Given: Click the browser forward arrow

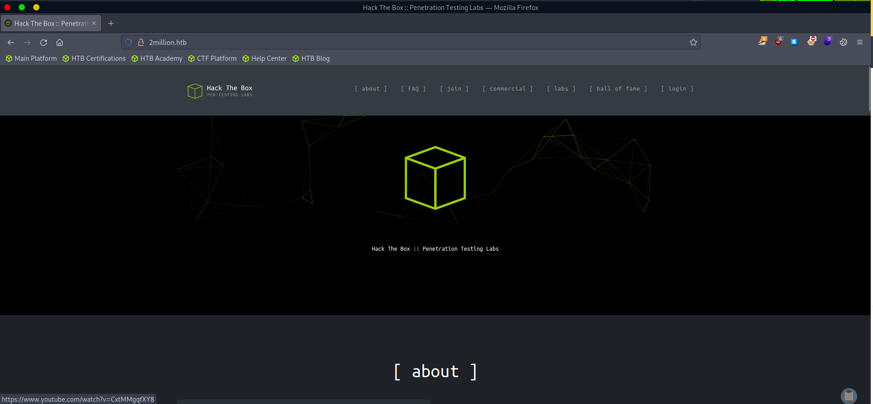Looking at the screenshot, I should pos(27,42).
